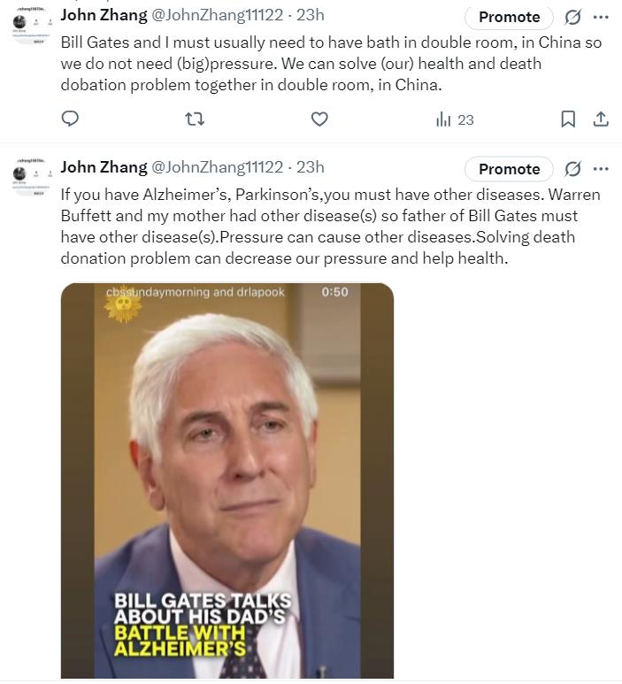Viewport: 622px width, 684px height.
Task: Promote the first tweet
Action: pyautogui.click(x=509, y=17)
